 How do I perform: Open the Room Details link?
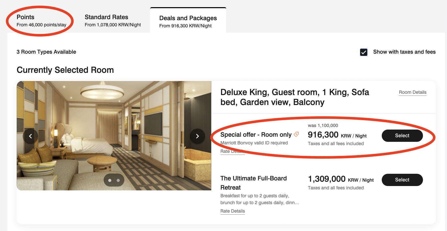click(412, 92)
